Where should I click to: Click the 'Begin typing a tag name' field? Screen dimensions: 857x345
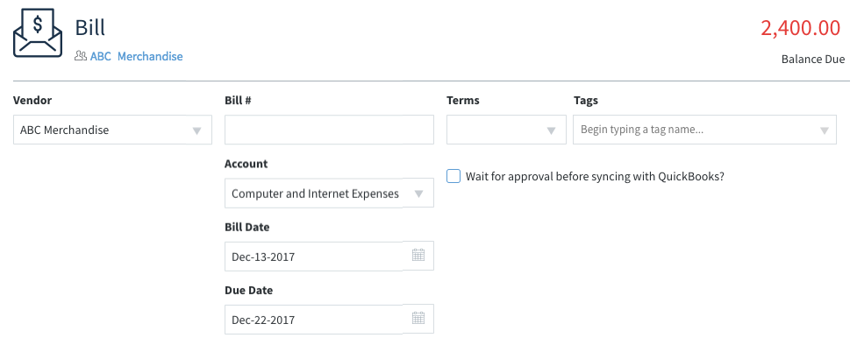[x=704, y=130]
